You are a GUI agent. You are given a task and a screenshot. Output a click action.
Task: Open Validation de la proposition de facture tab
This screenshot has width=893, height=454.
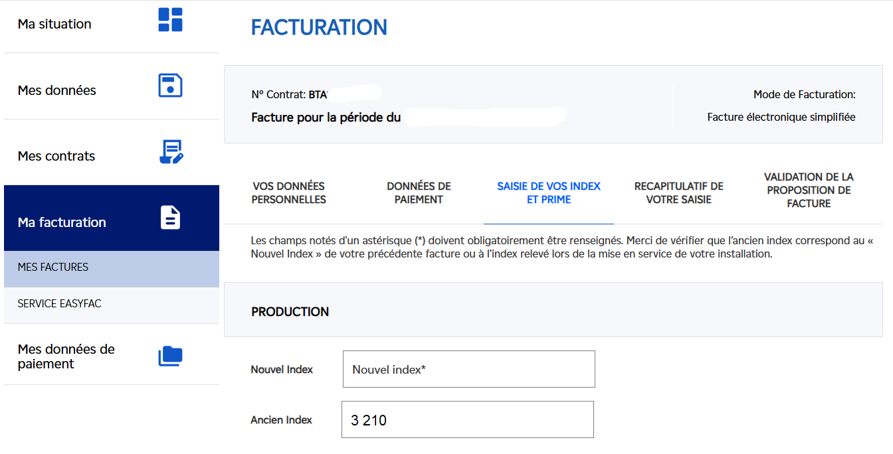point(809,190)
